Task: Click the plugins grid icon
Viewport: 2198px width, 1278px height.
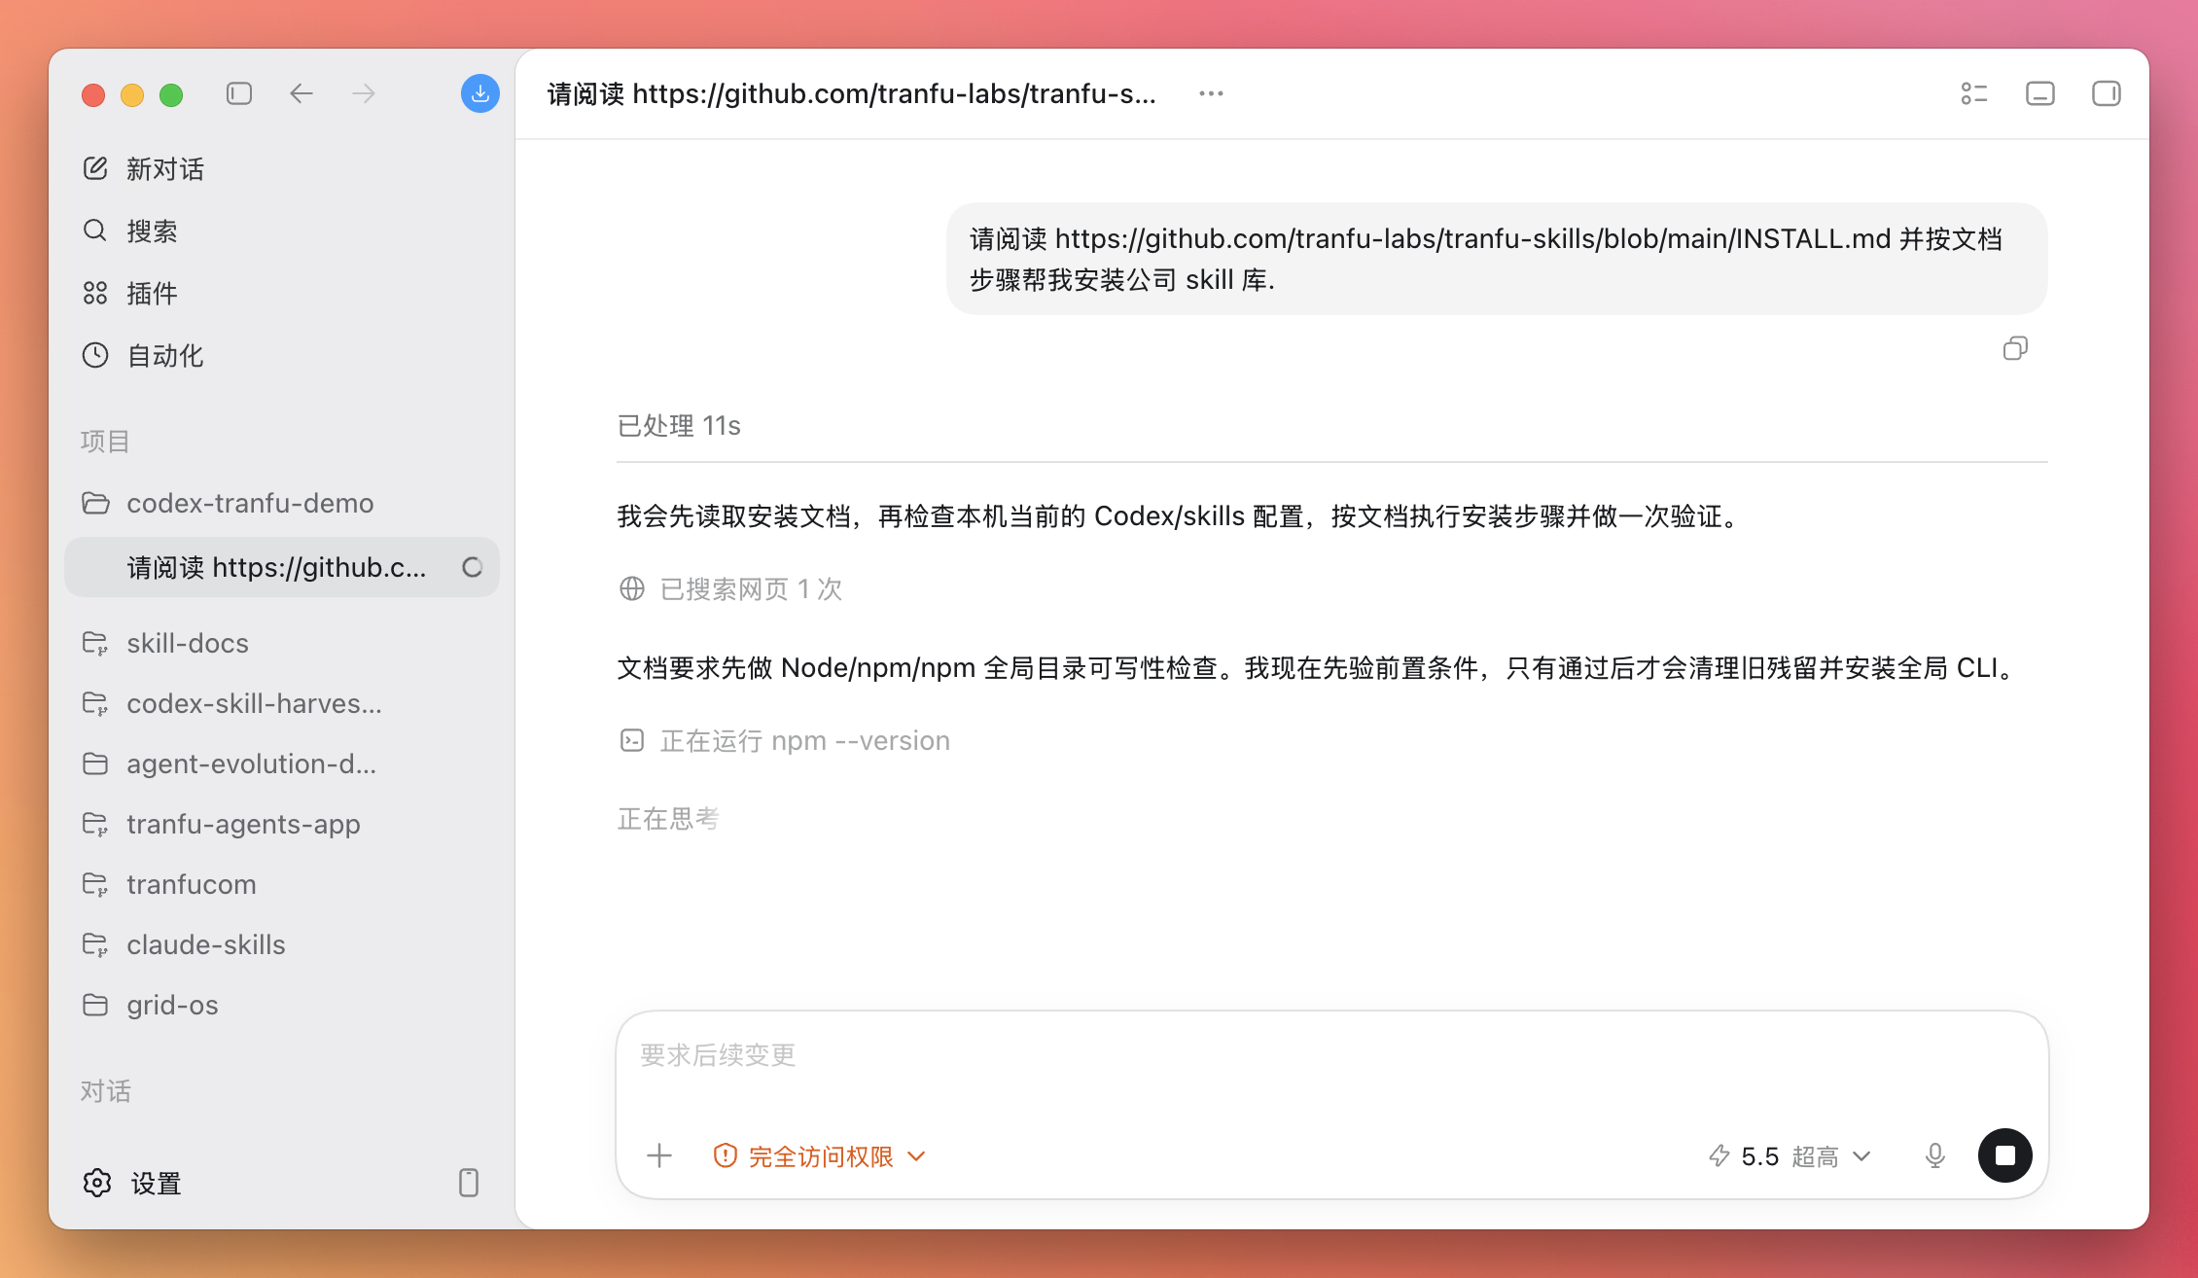Action: point(95,293)
